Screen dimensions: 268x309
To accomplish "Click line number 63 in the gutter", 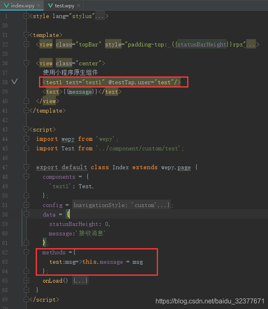I will tap(5, 262).
